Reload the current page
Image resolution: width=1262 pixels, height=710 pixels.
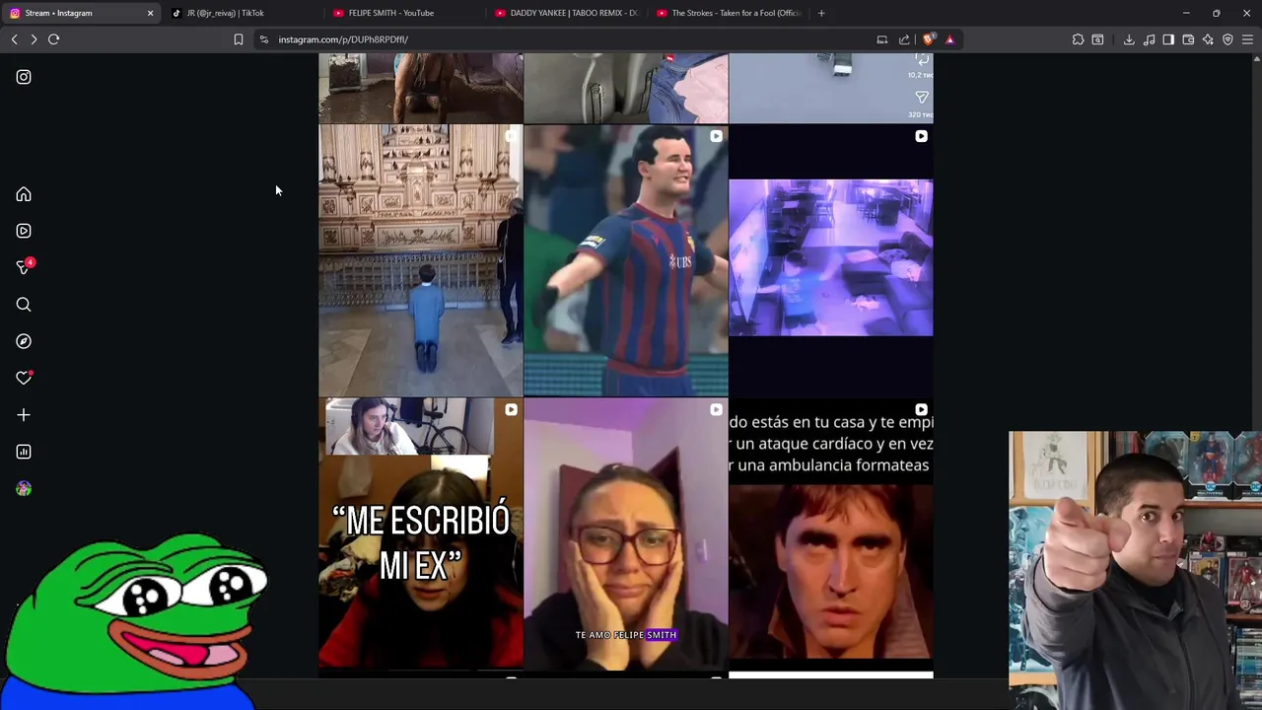pos(54,39)
